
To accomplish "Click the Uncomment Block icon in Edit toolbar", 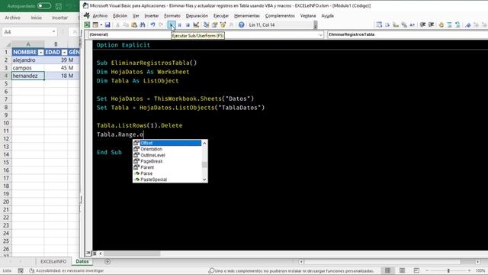I will point(457,25).
